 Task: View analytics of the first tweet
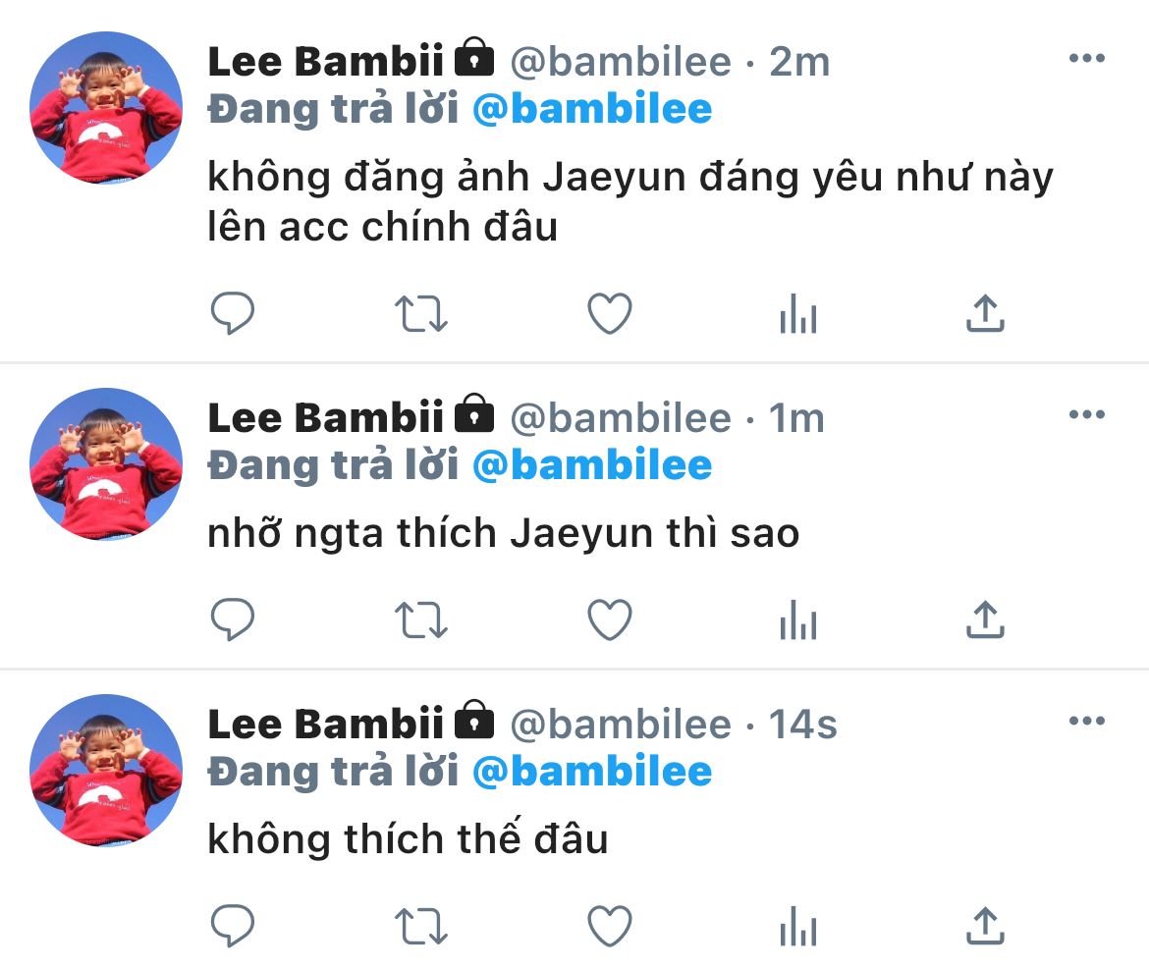click(x=798, y=313)
